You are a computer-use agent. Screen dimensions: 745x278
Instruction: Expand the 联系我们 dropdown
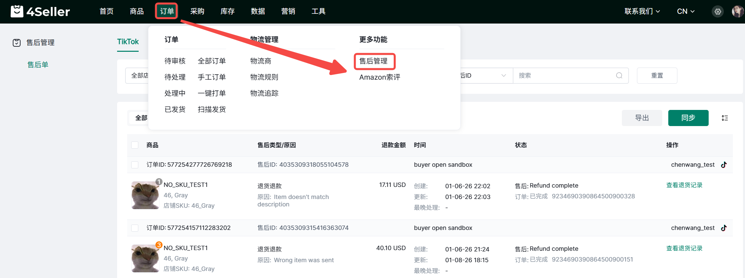642,11
